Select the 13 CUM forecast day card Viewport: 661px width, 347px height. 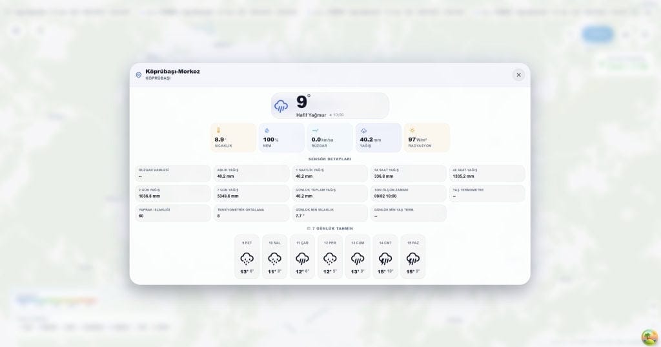click(x=358, y=257)
